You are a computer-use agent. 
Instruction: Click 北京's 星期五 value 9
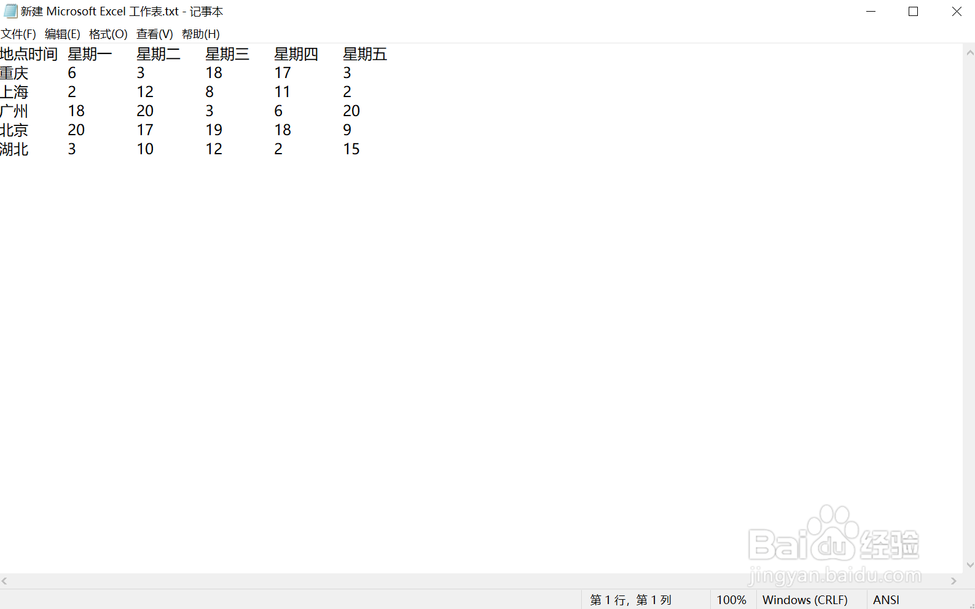[x=347, y=130]
